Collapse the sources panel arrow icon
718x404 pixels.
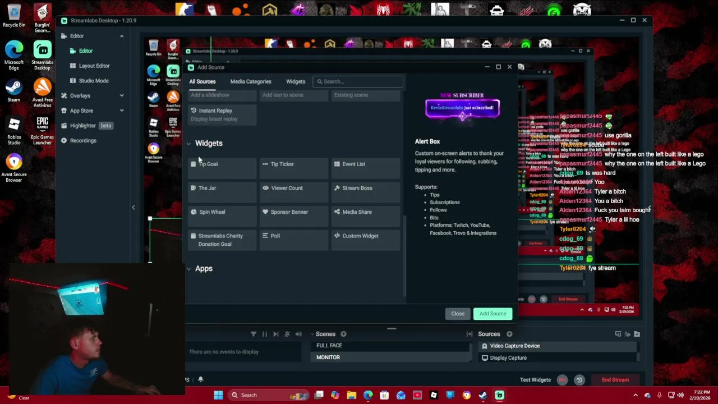click(x=470, y=334)
